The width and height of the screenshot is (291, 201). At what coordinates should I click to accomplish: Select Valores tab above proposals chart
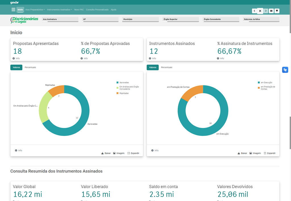tap(16, 67)
